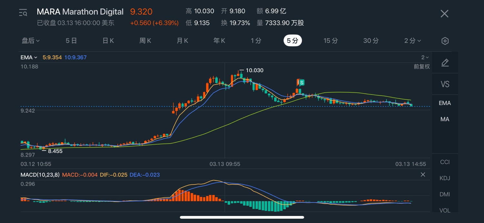
Task: Enable the MA overlay indicator
Action: 445,119
